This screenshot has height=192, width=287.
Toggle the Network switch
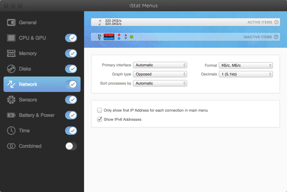[x=71, y=84]
